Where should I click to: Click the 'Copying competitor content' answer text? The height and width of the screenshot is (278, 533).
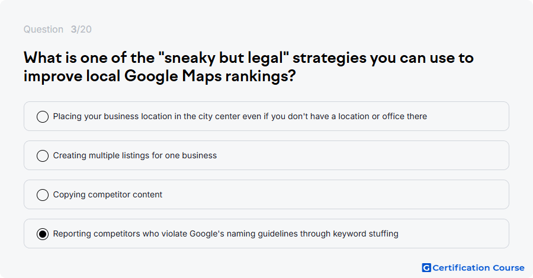point(108,194)
